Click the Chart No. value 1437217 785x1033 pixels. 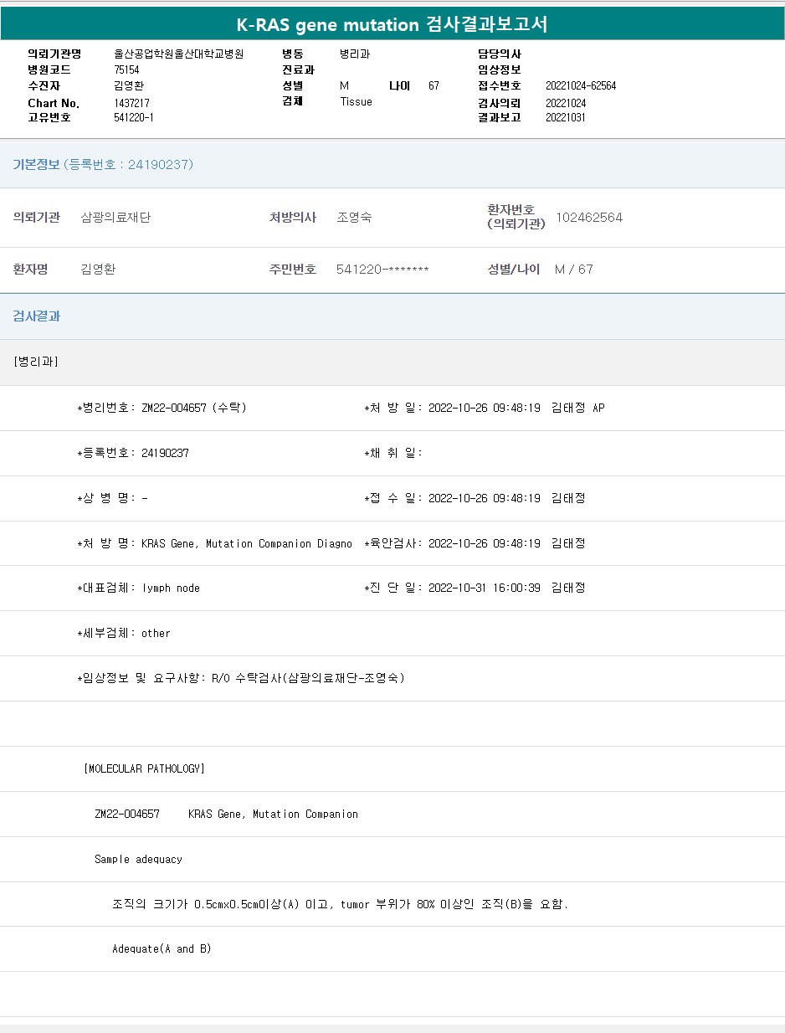click(x=131, y=103)
